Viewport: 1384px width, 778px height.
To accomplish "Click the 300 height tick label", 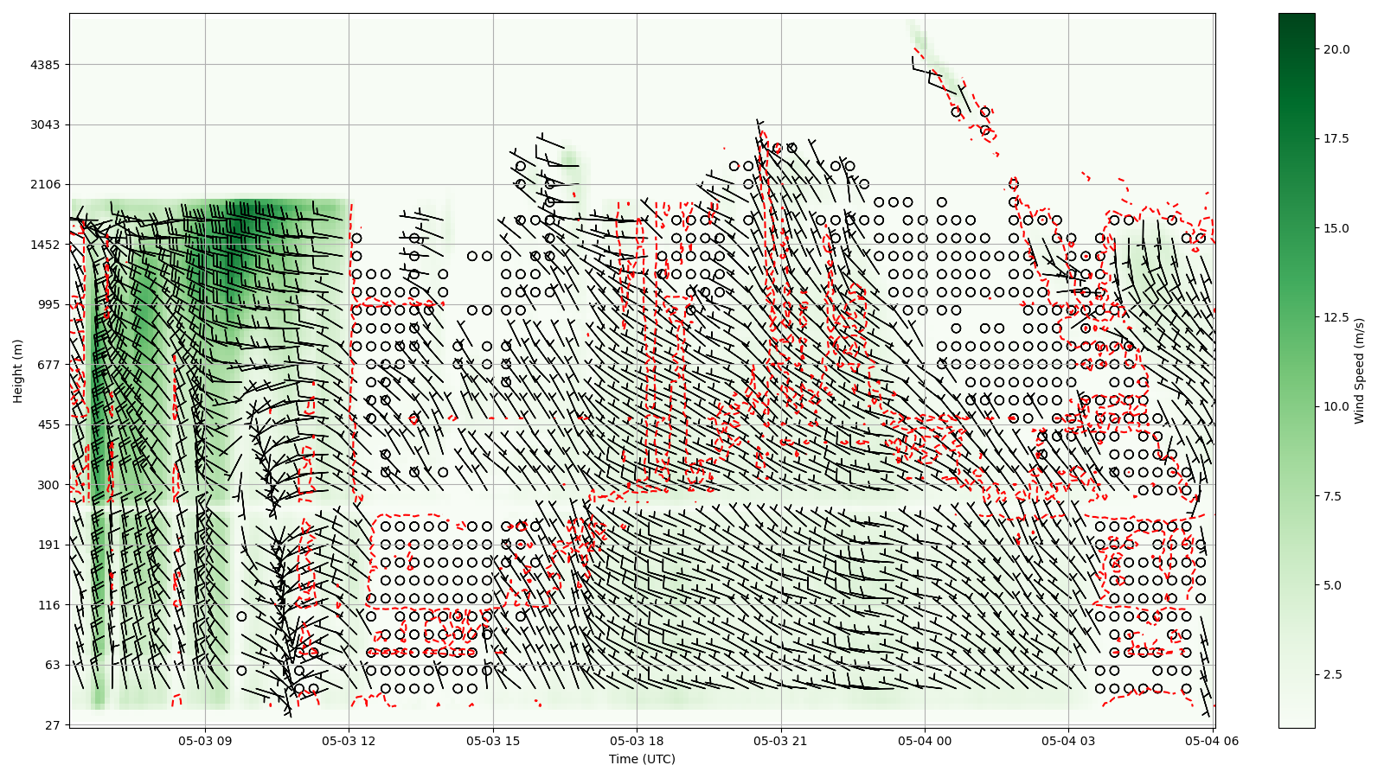I will pyautogui.click(x=48, y=485).
